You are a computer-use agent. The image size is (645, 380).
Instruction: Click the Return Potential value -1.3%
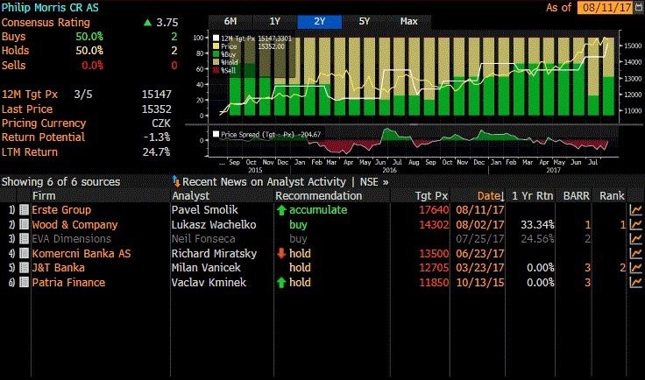point(157,137)
